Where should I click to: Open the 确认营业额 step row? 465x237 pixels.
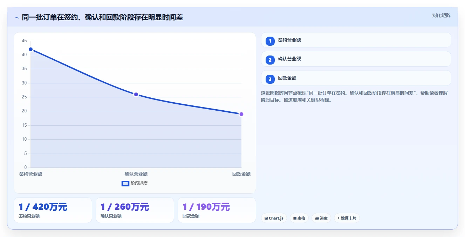pyautogui.click(x=356, y=59)
